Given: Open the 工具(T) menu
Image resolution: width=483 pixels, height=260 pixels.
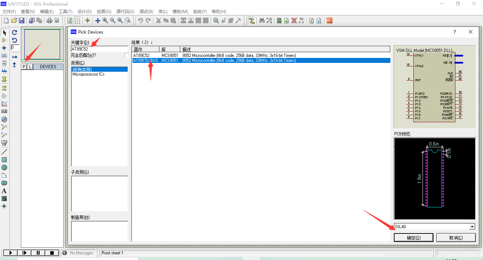Looking at the screenshot, I should tap(65, 12).
